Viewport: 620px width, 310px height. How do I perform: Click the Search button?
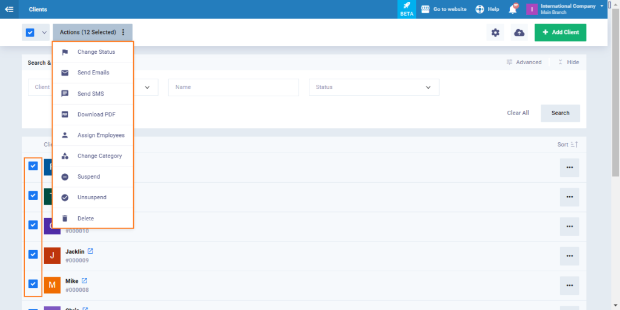560,113
